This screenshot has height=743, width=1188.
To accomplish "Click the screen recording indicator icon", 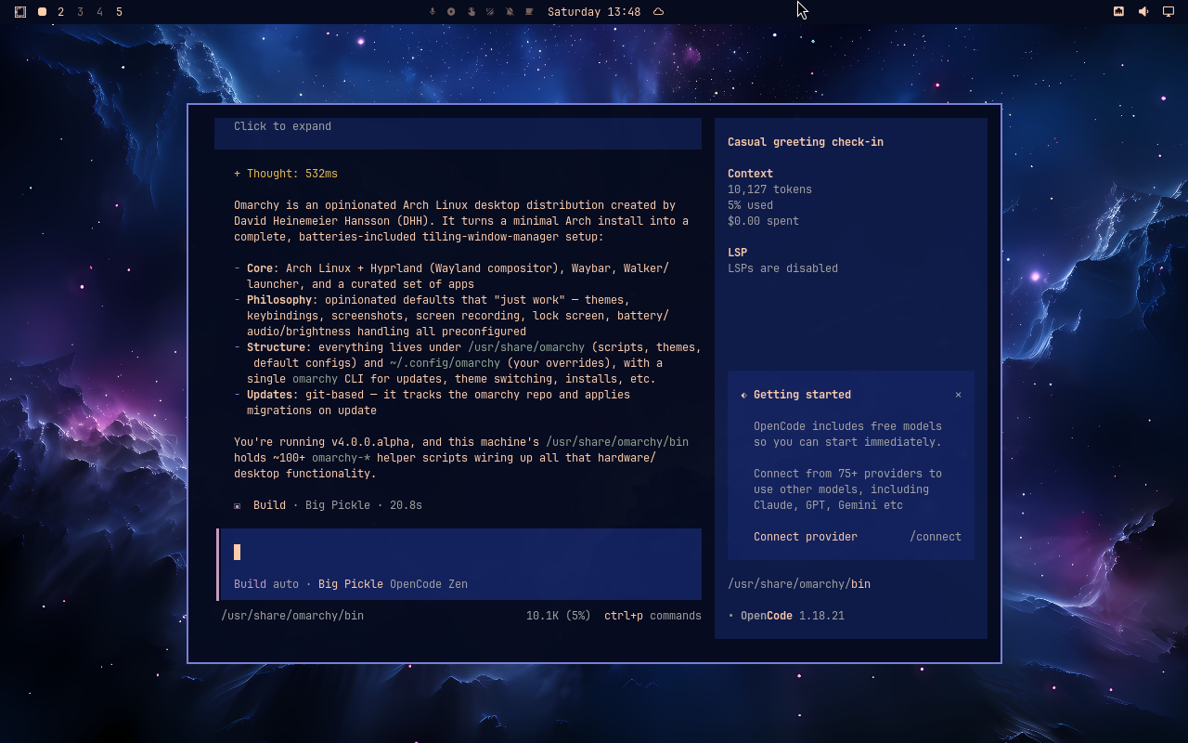I will [451, 12].
